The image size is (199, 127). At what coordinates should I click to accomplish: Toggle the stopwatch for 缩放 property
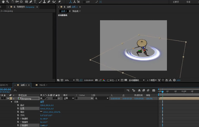(18, 112)
